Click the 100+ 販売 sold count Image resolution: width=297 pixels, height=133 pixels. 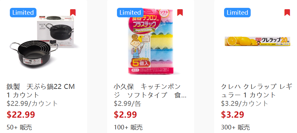[128, 127]
